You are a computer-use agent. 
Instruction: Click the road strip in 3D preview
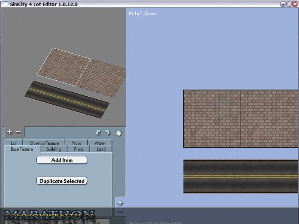[x=67, y=99]
